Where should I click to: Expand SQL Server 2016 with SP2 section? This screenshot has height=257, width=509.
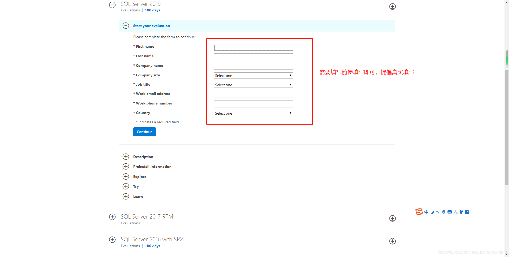(112, 239)
